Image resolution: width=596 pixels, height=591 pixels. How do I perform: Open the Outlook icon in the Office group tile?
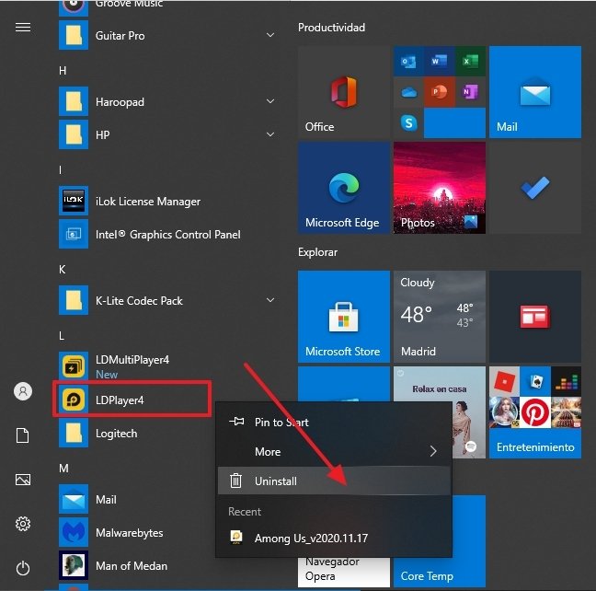coord(408,61)
